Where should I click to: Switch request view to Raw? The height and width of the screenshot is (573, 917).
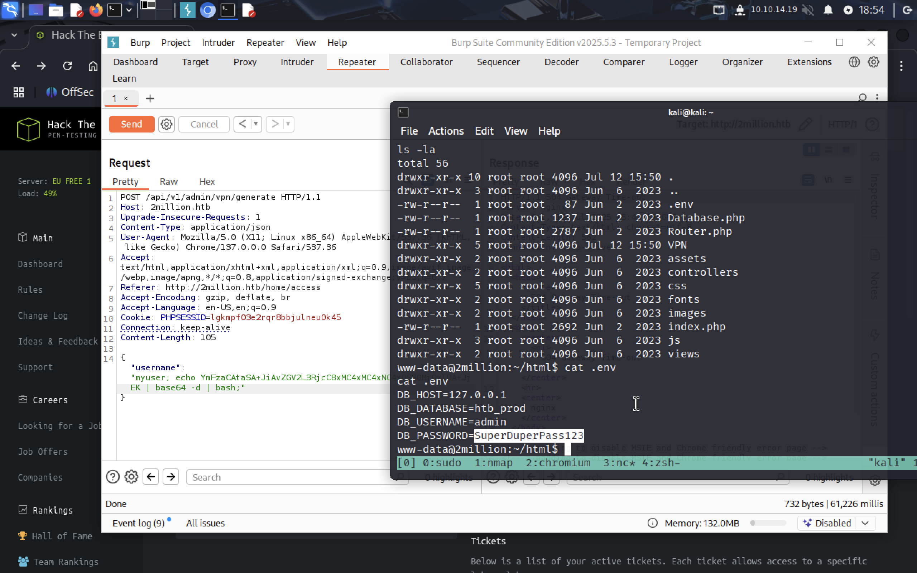pyautogui.click(x=169, y=182)
